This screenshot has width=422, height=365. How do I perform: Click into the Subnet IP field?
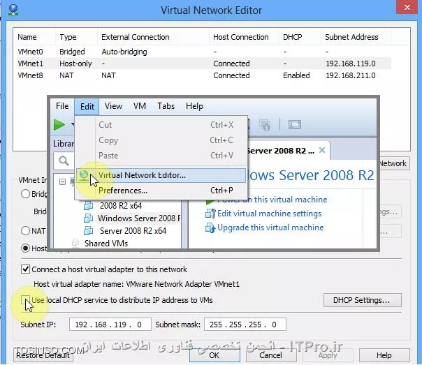[x=110, y=325]
